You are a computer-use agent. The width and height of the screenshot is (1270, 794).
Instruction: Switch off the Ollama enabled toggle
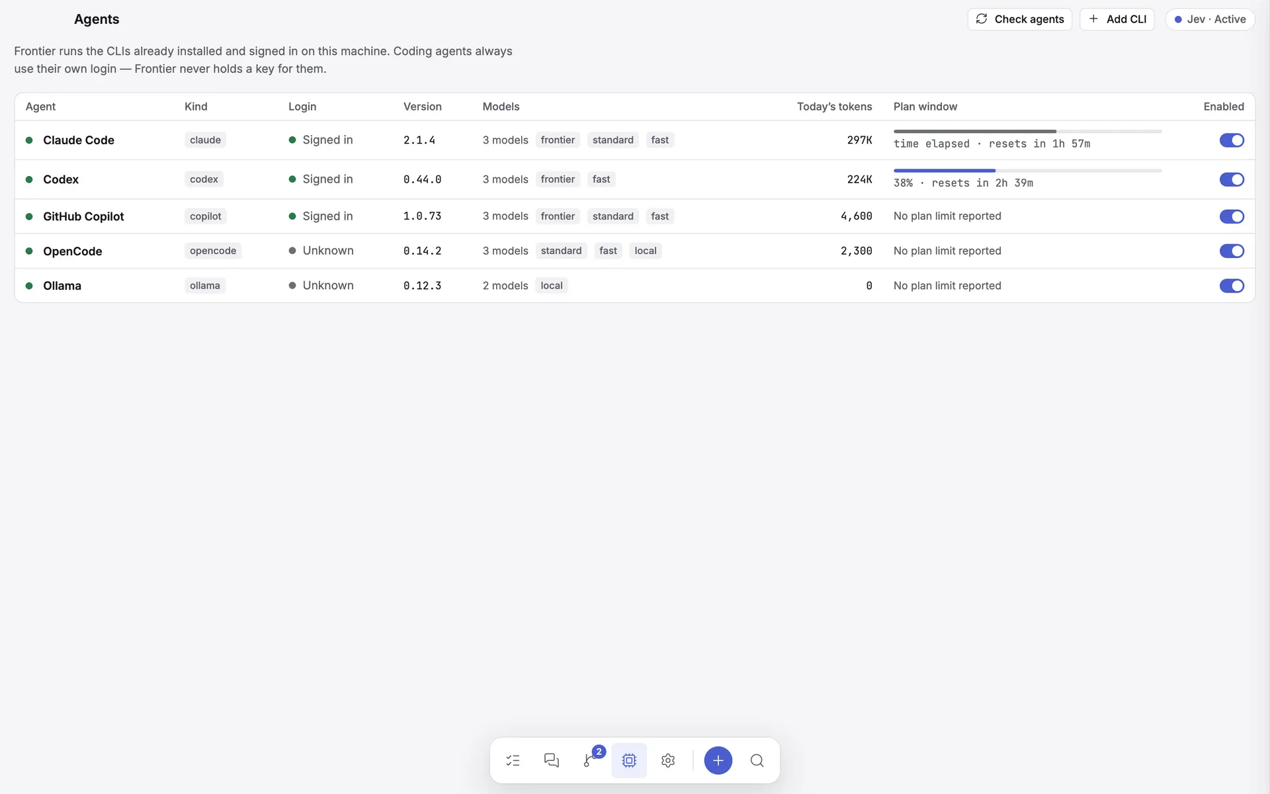(1232, 286)
